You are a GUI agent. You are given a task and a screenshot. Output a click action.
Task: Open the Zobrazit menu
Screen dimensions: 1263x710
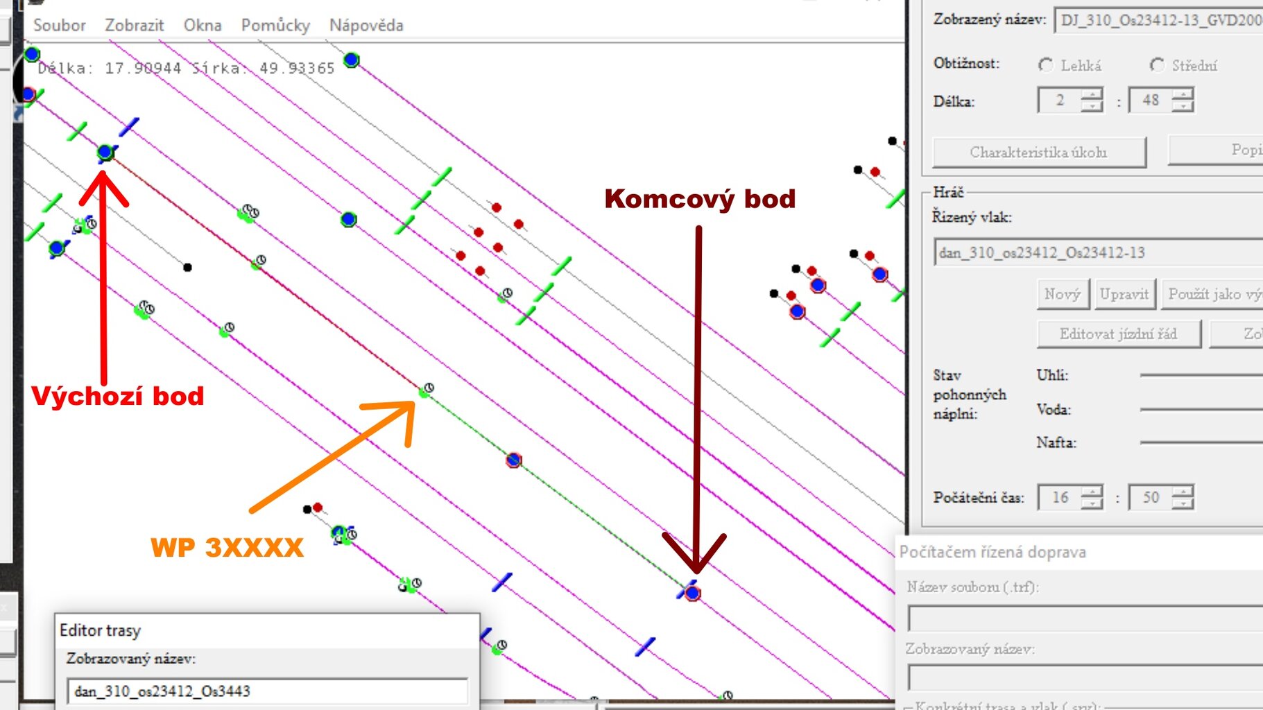135,25
